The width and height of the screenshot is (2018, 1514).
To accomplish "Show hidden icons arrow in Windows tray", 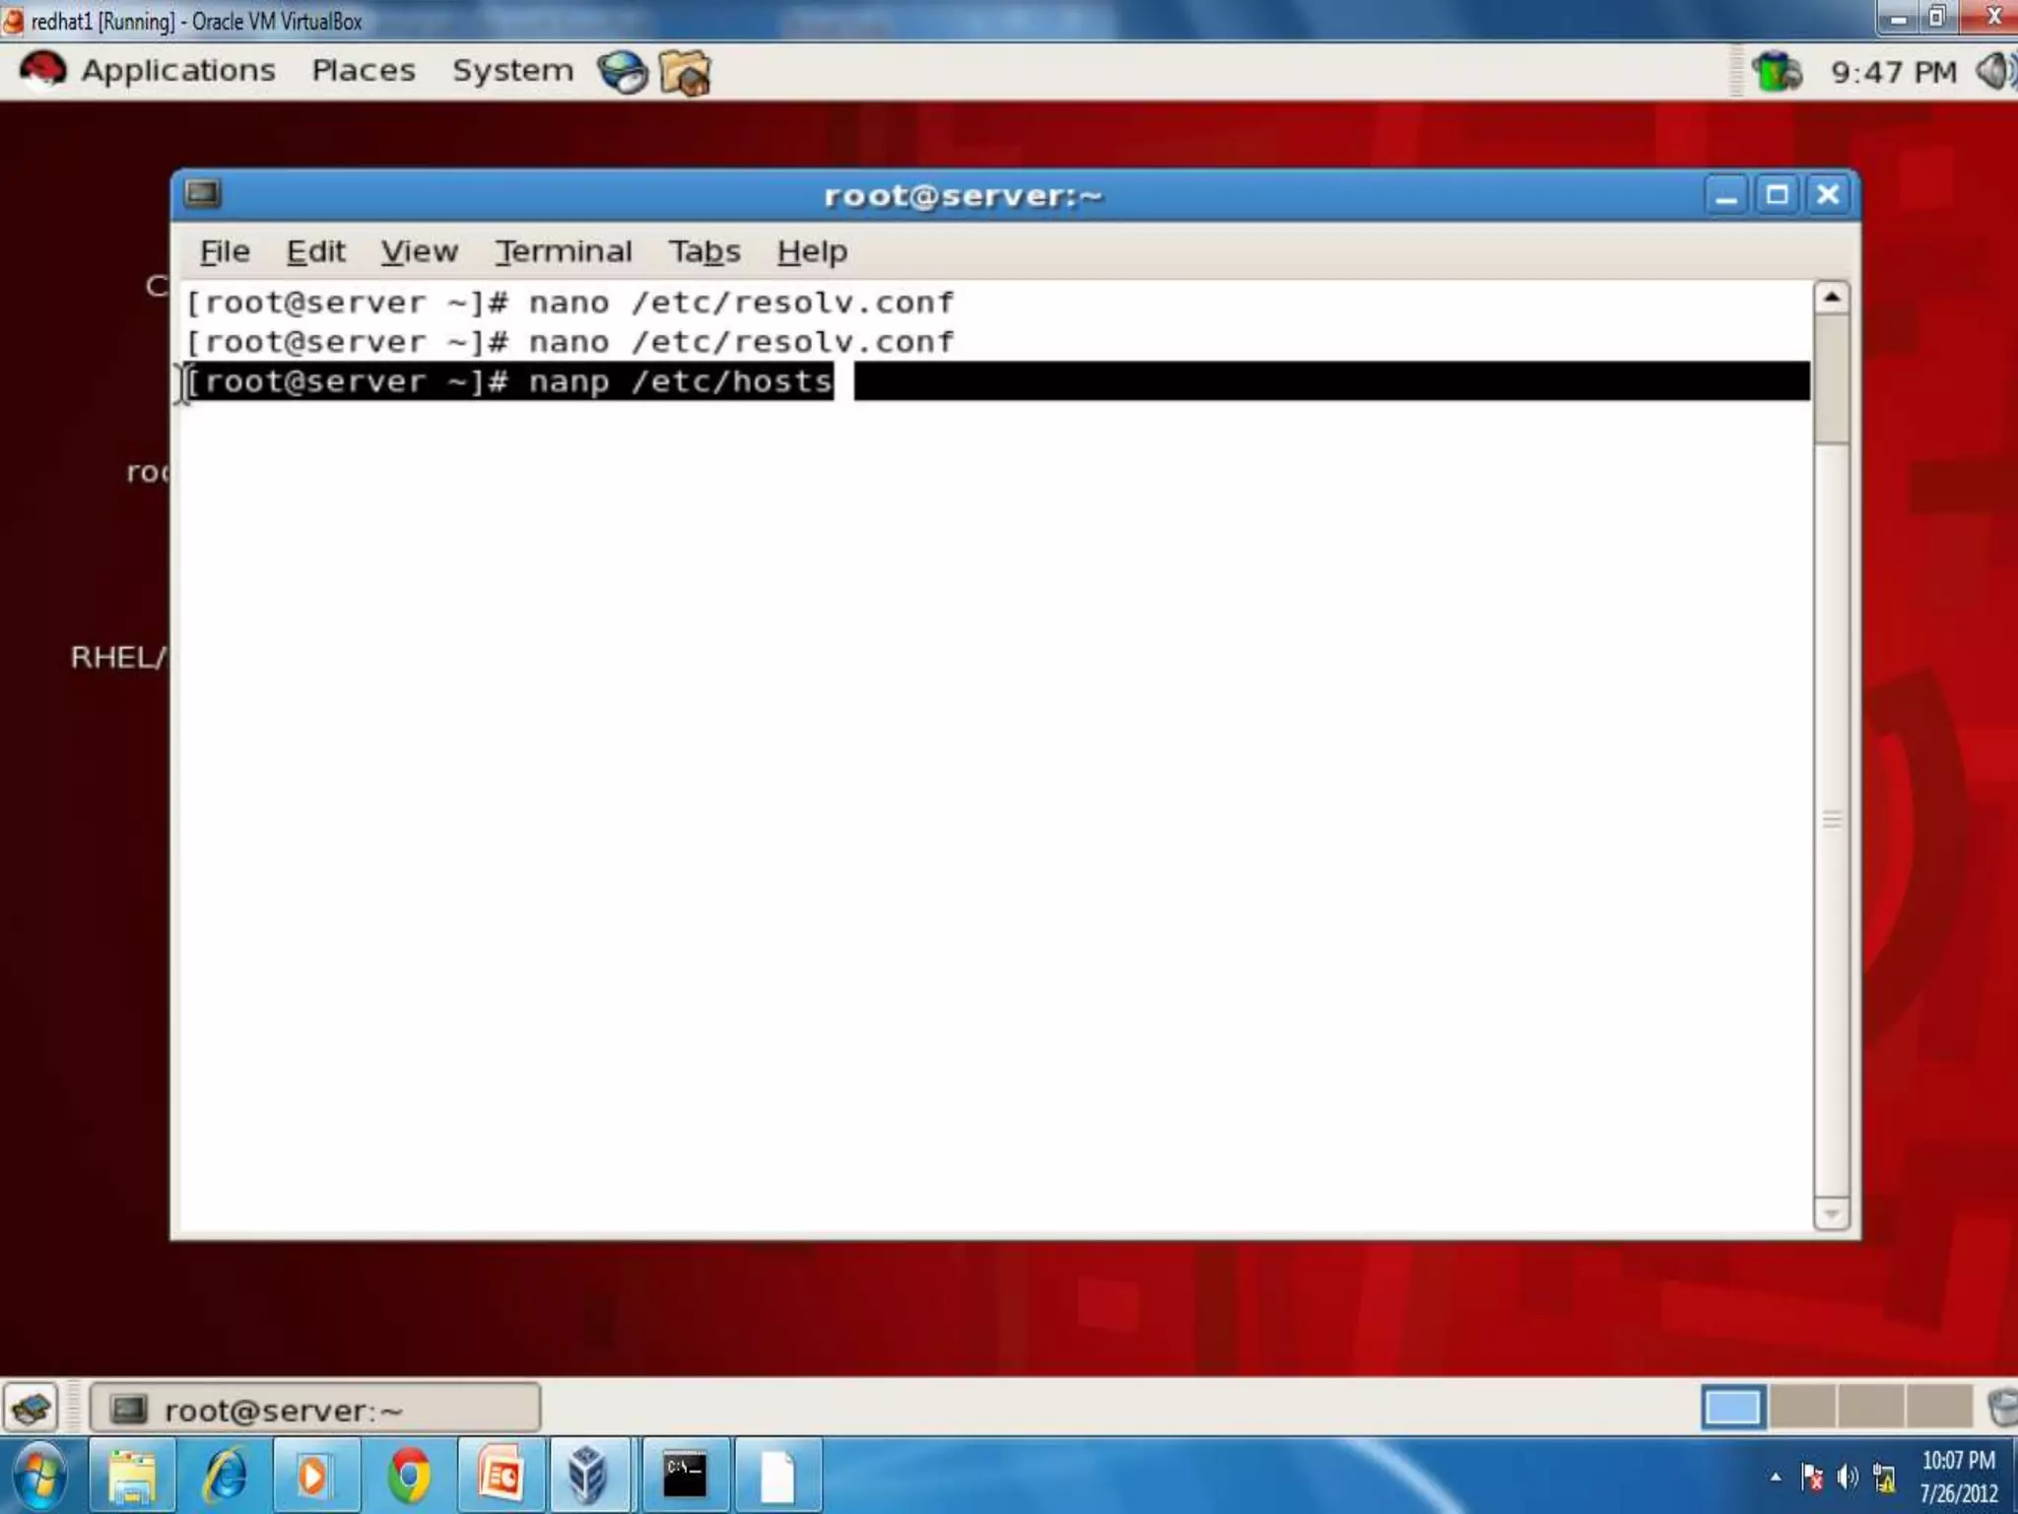I will (x=1776, y=1477).
